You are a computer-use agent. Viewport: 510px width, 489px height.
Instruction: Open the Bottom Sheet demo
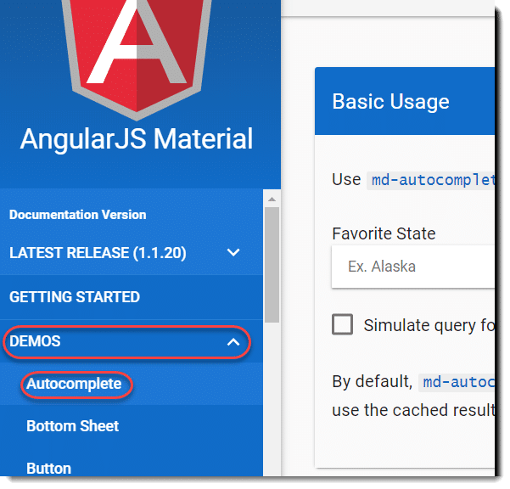(72, 426)
